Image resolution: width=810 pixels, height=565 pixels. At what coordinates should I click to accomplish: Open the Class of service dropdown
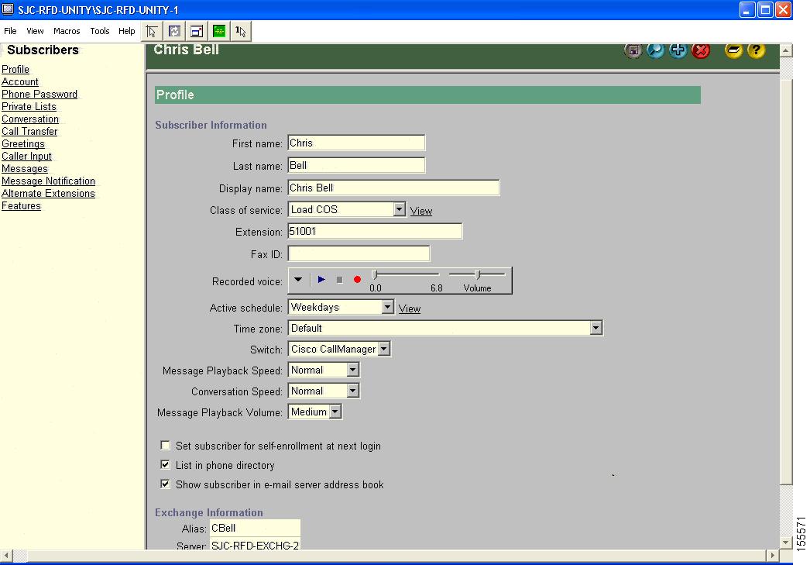tap(400, 209)
